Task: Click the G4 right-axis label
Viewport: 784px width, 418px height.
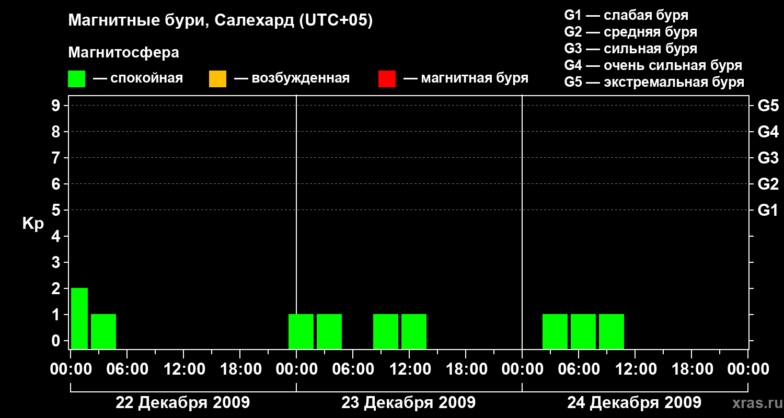Action: pyautogui.click(x=768, y=132)
